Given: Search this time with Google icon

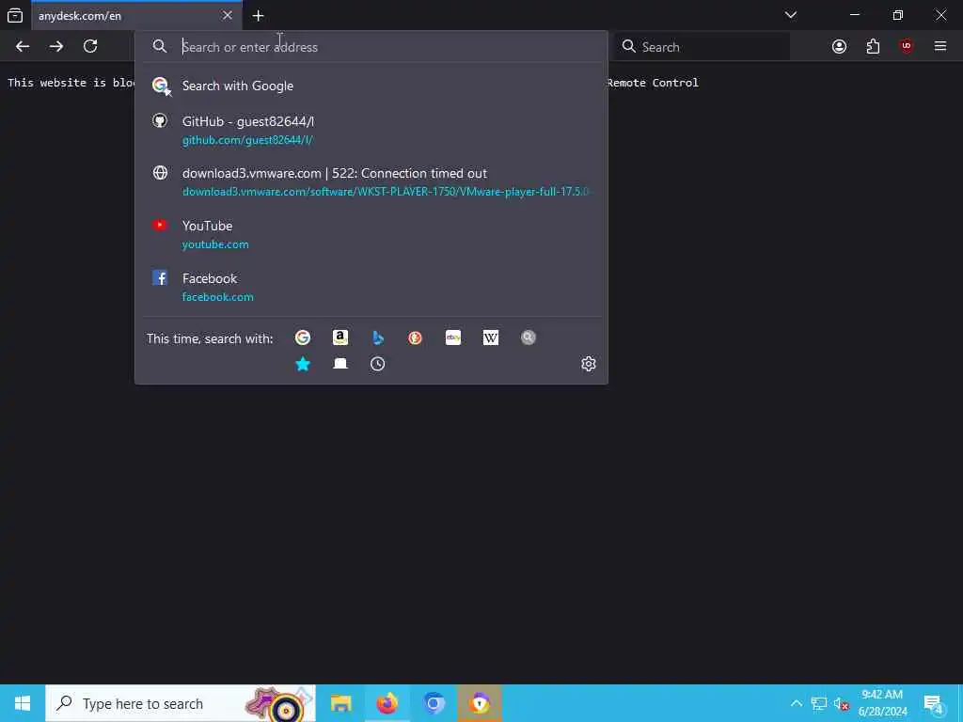Looking at the screenshot, I should [x=303, y=337].
